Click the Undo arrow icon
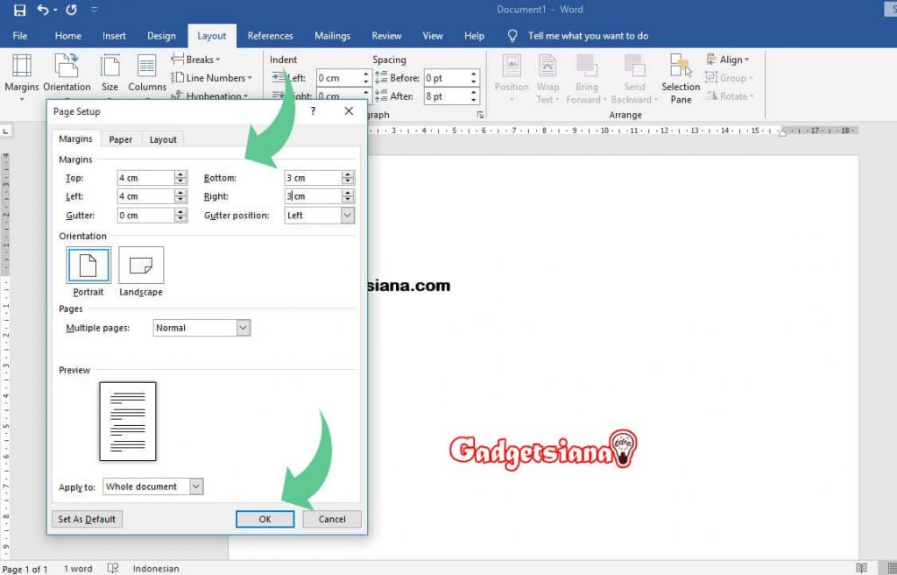The image size is (897, 575). pos(42,11)
